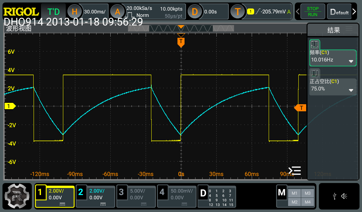This screenshot has width=362, height=212.
Task: Expand the 正占空比 duty cycle dropdown
Action: coord(351,90)
